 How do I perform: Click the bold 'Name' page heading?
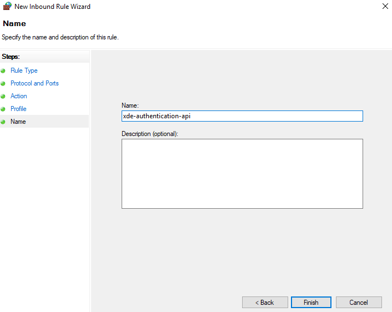pyautogui.click(x=14, y=23)
